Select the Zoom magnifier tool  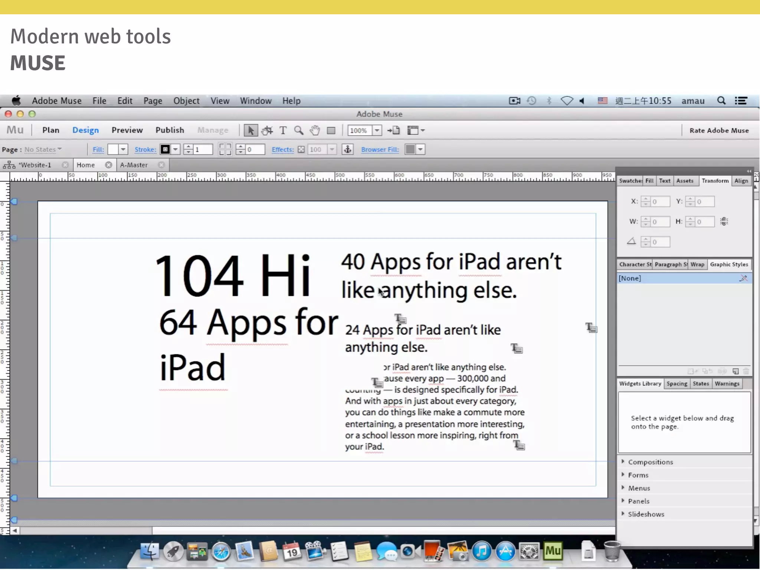coord(299,131)
